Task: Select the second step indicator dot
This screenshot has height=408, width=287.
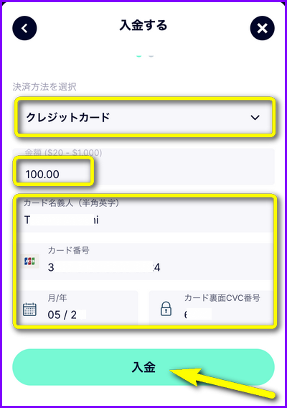Action: point(151,55)
